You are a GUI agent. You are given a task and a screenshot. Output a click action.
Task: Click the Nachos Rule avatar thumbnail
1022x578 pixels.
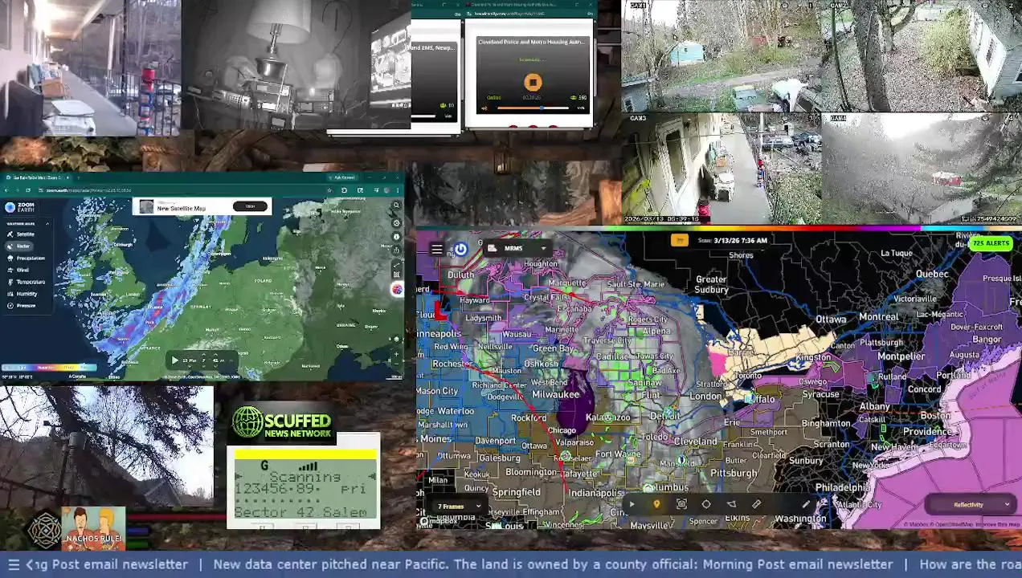[94, 528]
